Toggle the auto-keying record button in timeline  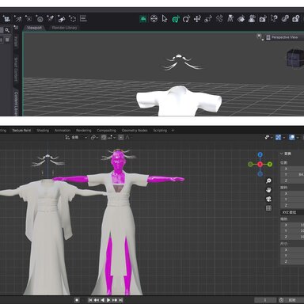(77, 300)
